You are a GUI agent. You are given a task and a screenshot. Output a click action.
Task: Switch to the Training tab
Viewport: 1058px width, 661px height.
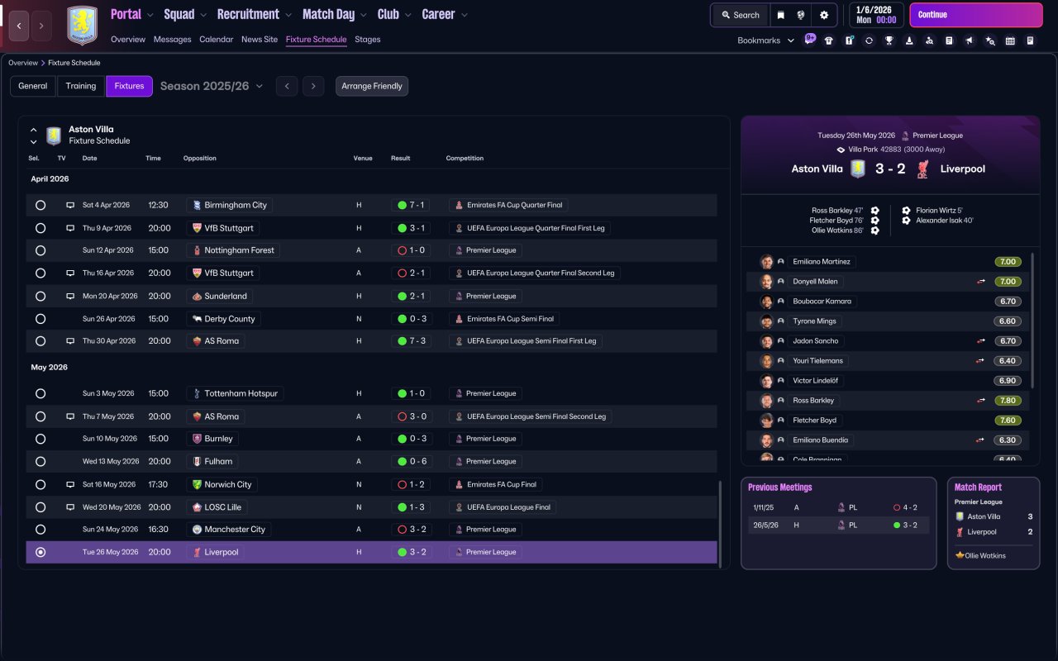tap(81, 86)
